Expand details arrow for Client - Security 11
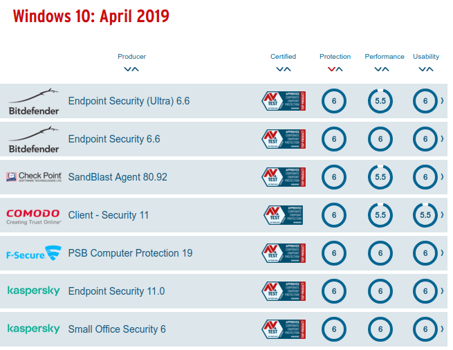The image size is (453, 350). coord(443,214)
